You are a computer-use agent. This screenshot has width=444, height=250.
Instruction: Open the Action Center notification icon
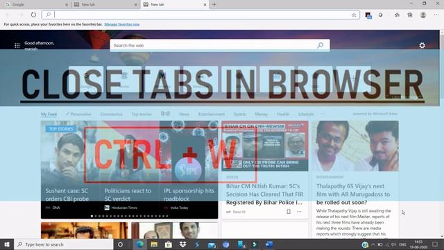(435, 244)
